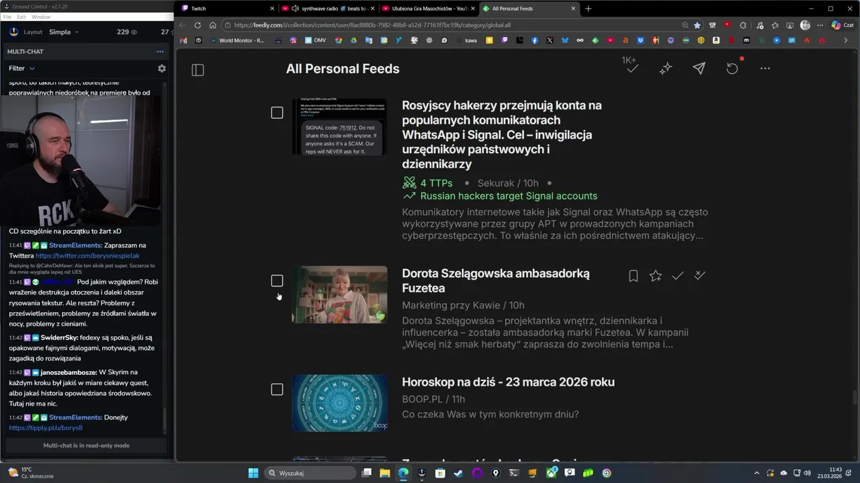This screenshot has width=860, height=483.
Task: Open Multi-Chat settings gear icon
Action: click(161, 68)
